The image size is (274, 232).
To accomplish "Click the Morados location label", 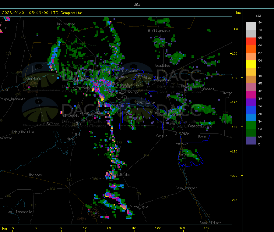I will coord(35,175).
